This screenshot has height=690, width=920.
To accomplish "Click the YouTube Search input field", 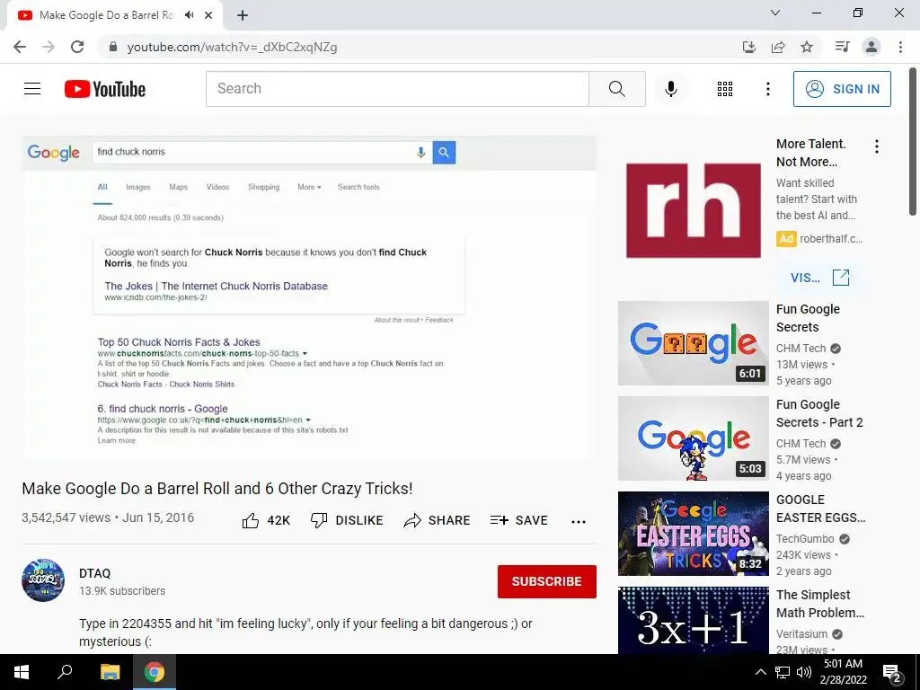I will click(x=397, y=89).
